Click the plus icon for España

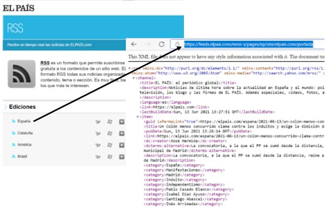pos(122,122)
